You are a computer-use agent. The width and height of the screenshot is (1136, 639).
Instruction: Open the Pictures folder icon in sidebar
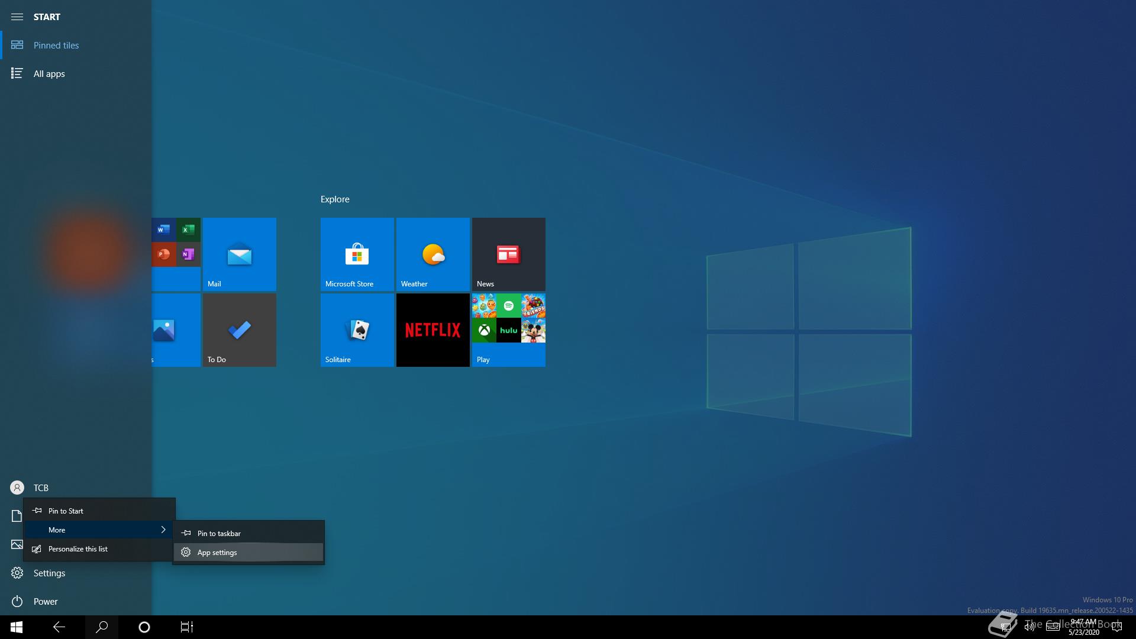(x=17, y=544)
